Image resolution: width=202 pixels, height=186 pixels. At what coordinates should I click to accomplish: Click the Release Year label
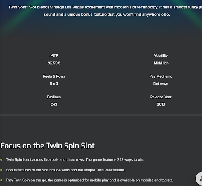161,97
